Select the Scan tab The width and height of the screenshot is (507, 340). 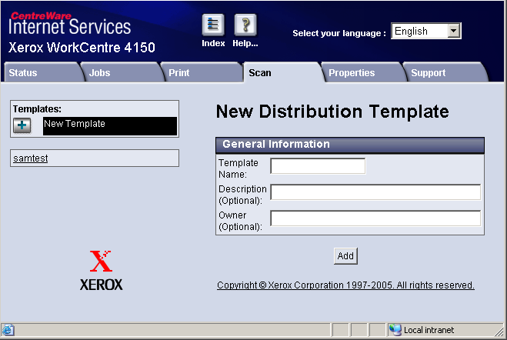coord(282,72)
